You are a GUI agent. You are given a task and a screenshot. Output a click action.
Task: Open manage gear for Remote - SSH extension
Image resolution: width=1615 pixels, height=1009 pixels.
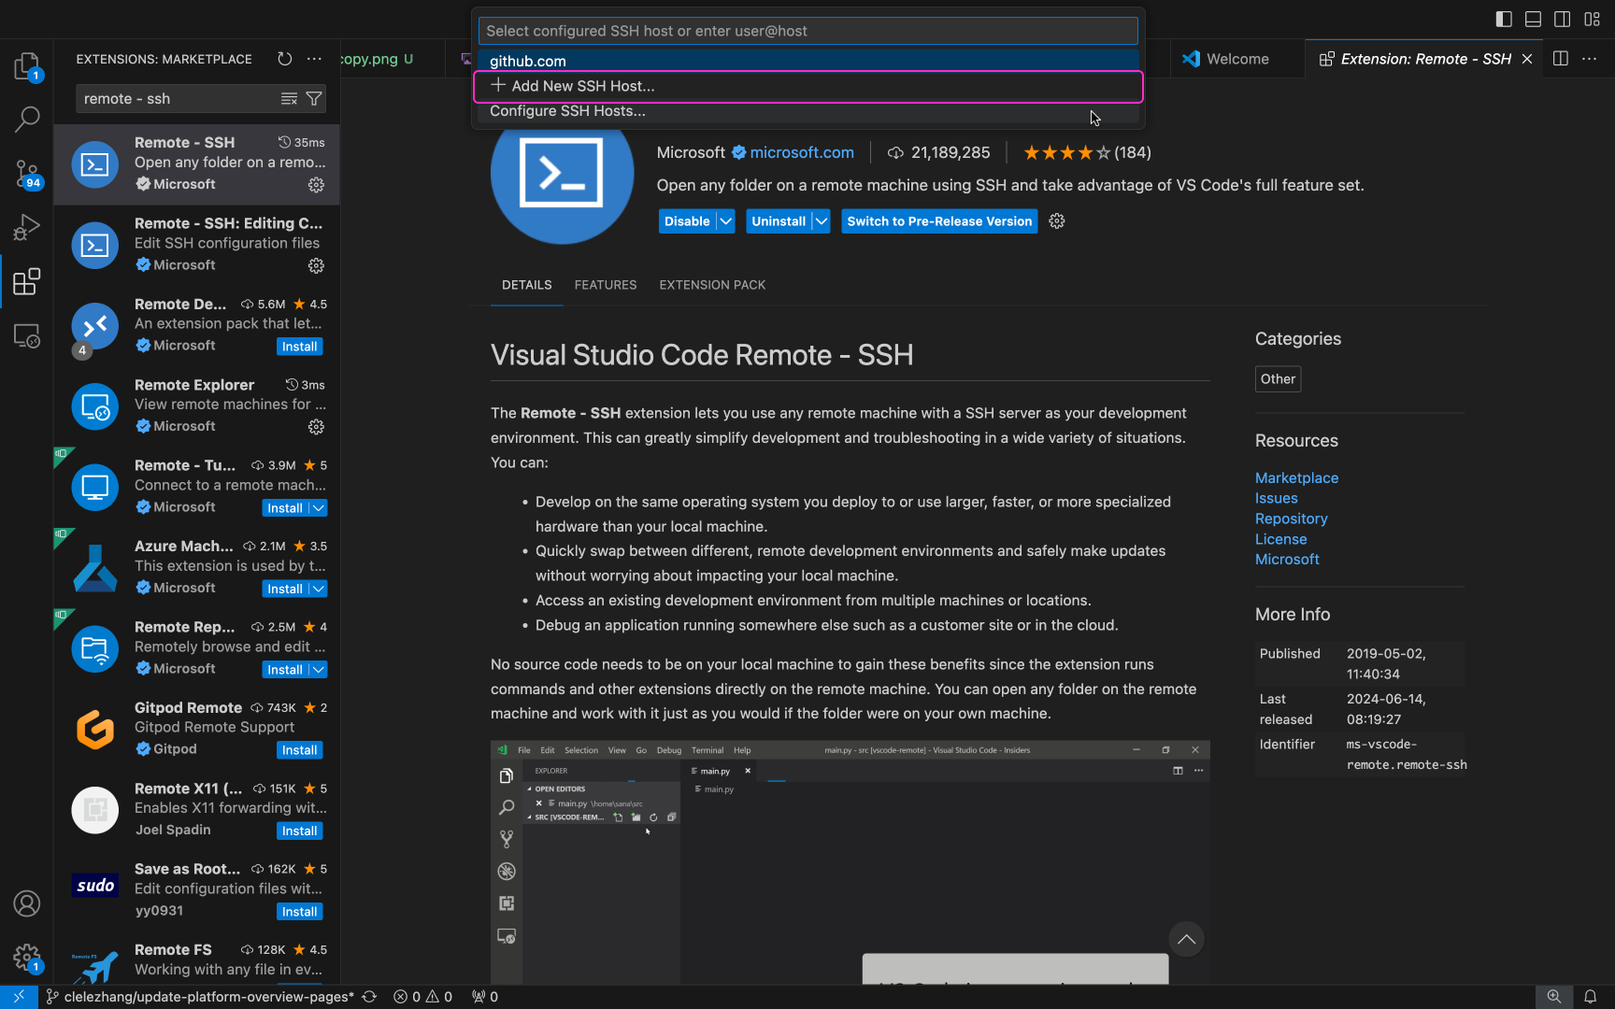point(316,185)
